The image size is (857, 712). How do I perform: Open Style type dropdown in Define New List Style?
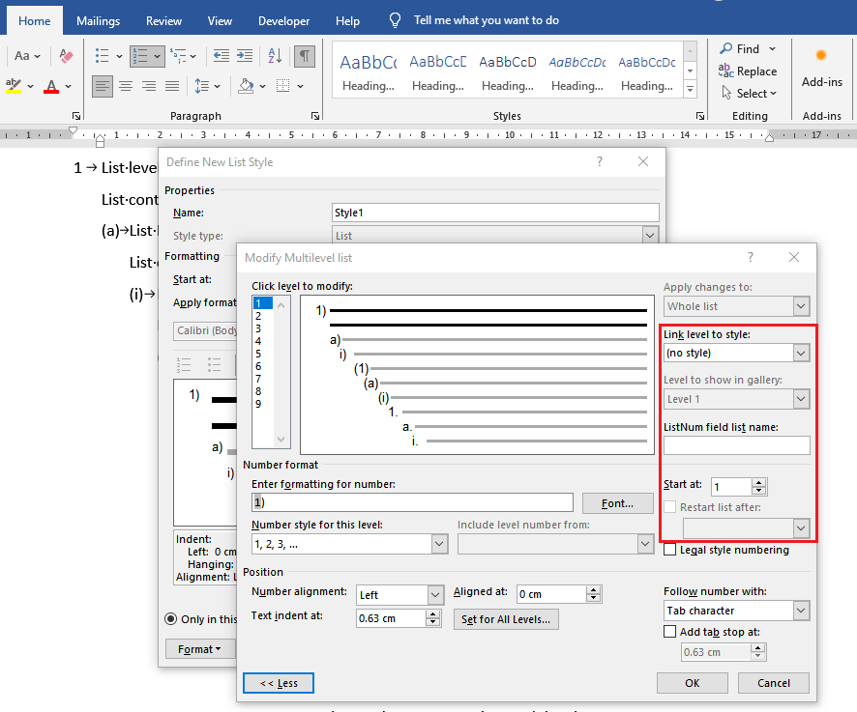tap(650, 236)
